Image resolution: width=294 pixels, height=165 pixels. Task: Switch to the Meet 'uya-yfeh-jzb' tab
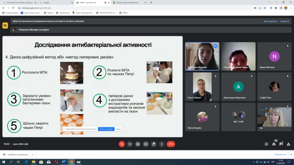coord(92,3)
